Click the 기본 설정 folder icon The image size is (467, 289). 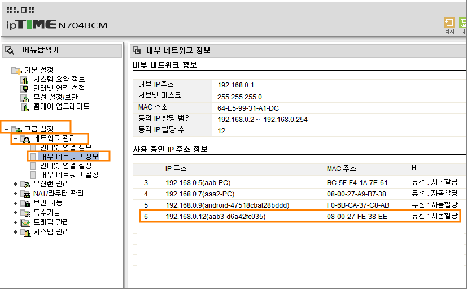(17, 71)
